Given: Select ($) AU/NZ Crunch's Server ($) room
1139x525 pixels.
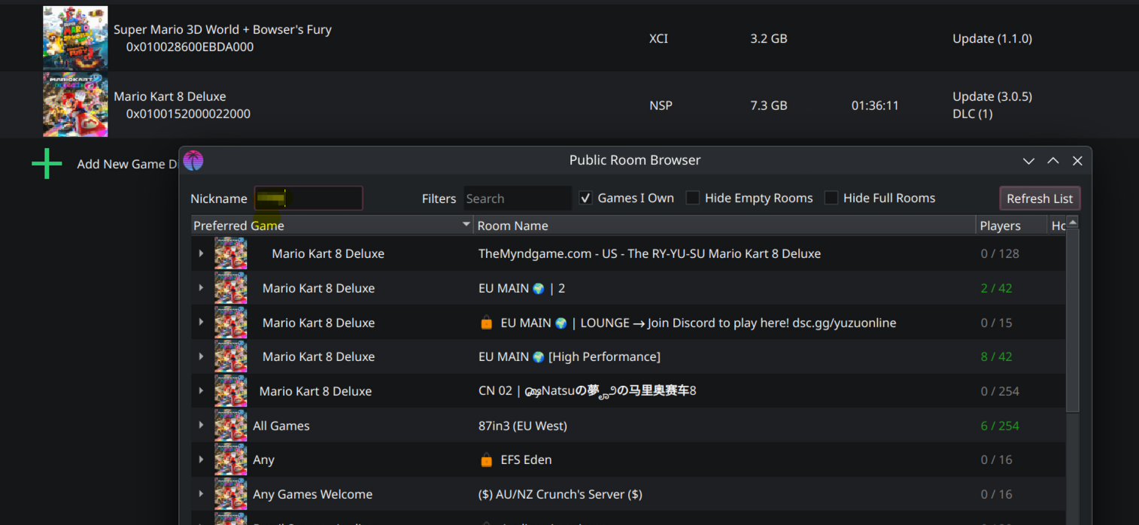Looking at the screenshot, I should pos(560,494).
